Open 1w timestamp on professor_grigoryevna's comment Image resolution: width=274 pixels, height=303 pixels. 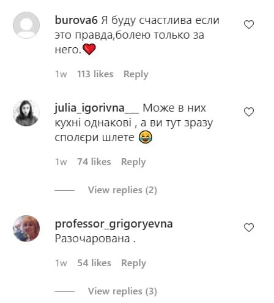click(61, 263)
